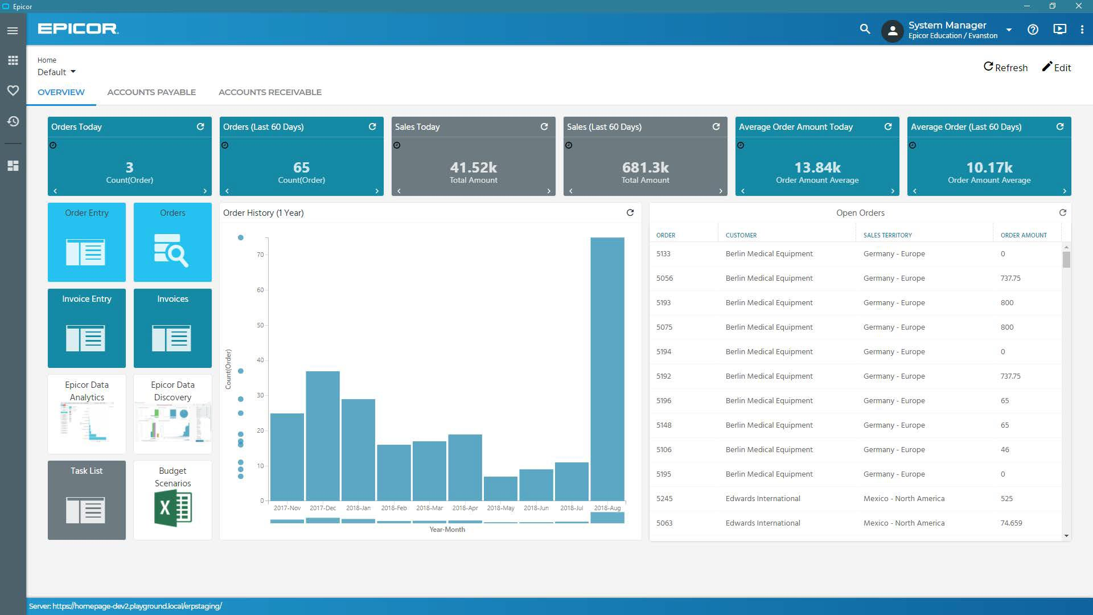The height and width of the screenshot is (615, 1093).
Task: Open the Order Entry tile
Action: coord(87,242)
